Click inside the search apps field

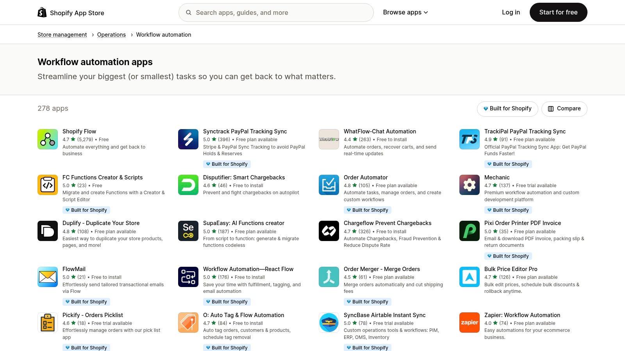[273, 12]
